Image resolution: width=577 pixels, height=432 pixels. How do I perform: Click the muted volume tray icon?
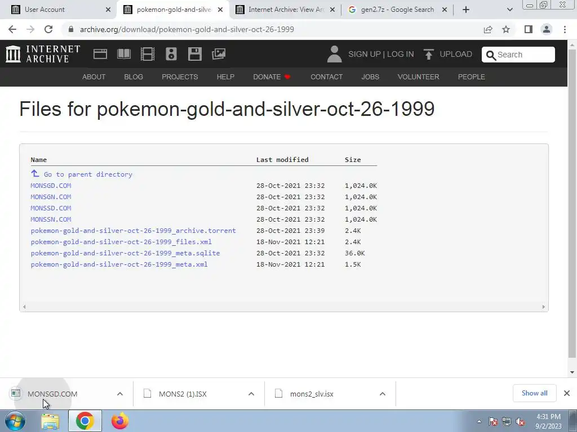click(520, 422)
